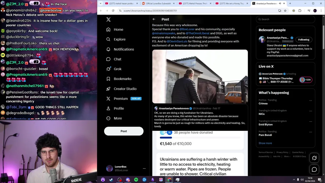Open Obsidian from the taskbar
The image size is (325, 183).
coord(153,180)
